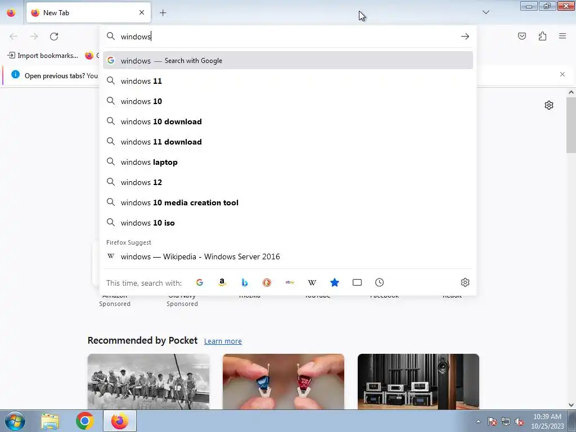Select 'windows 10 media creation tool' suggestion
This screenshot has height=432, width=576.
coord(288,202)
